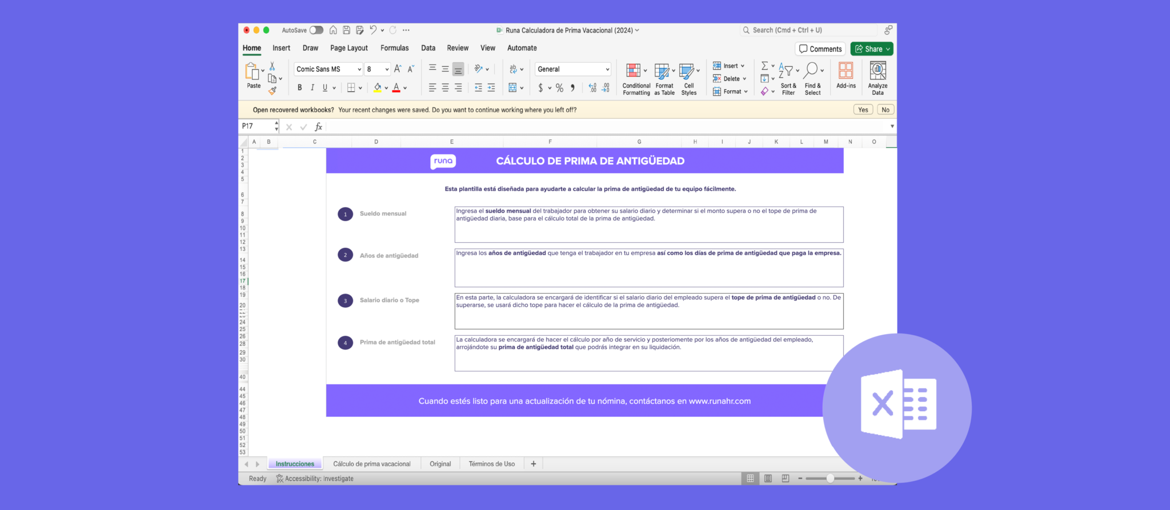1170x510 pixels.
Task: Click the Wrap Text icon
Action: point(513,69)
